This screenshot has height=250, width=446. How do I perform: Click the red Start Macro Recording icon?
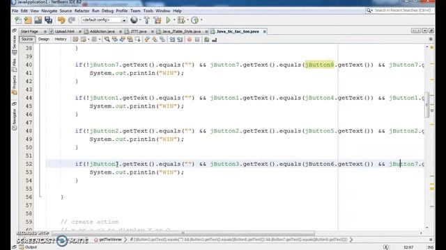(x=190, y=40)
